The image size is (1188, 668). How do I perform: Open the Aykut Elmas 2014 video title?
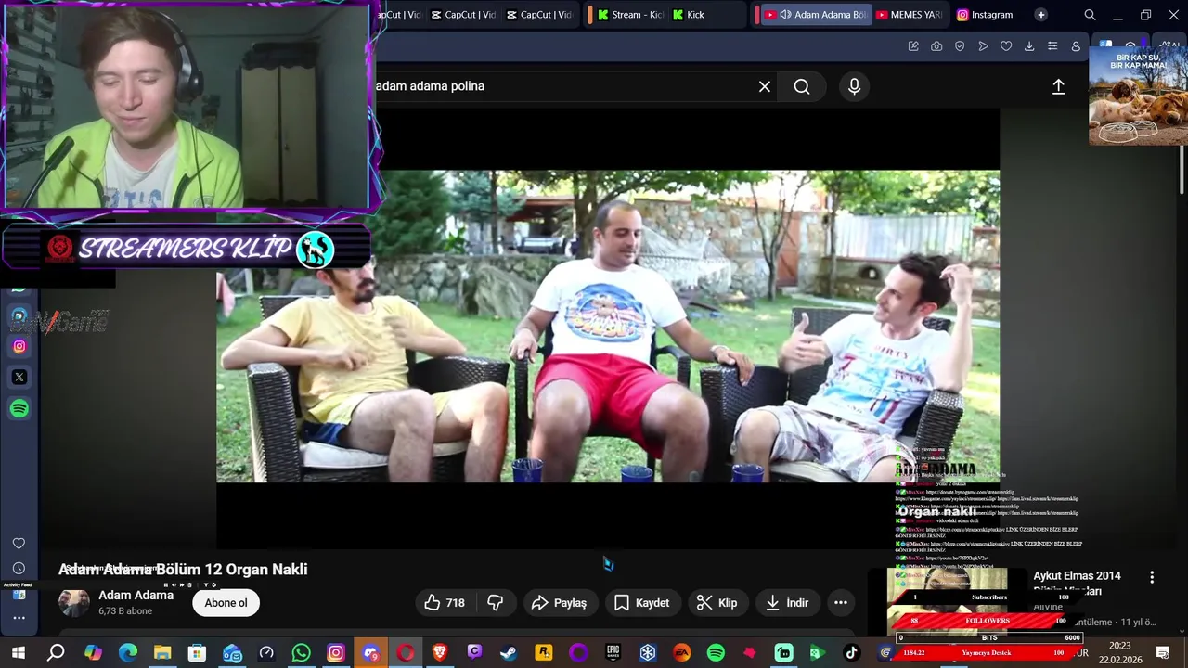(1078, 583)
